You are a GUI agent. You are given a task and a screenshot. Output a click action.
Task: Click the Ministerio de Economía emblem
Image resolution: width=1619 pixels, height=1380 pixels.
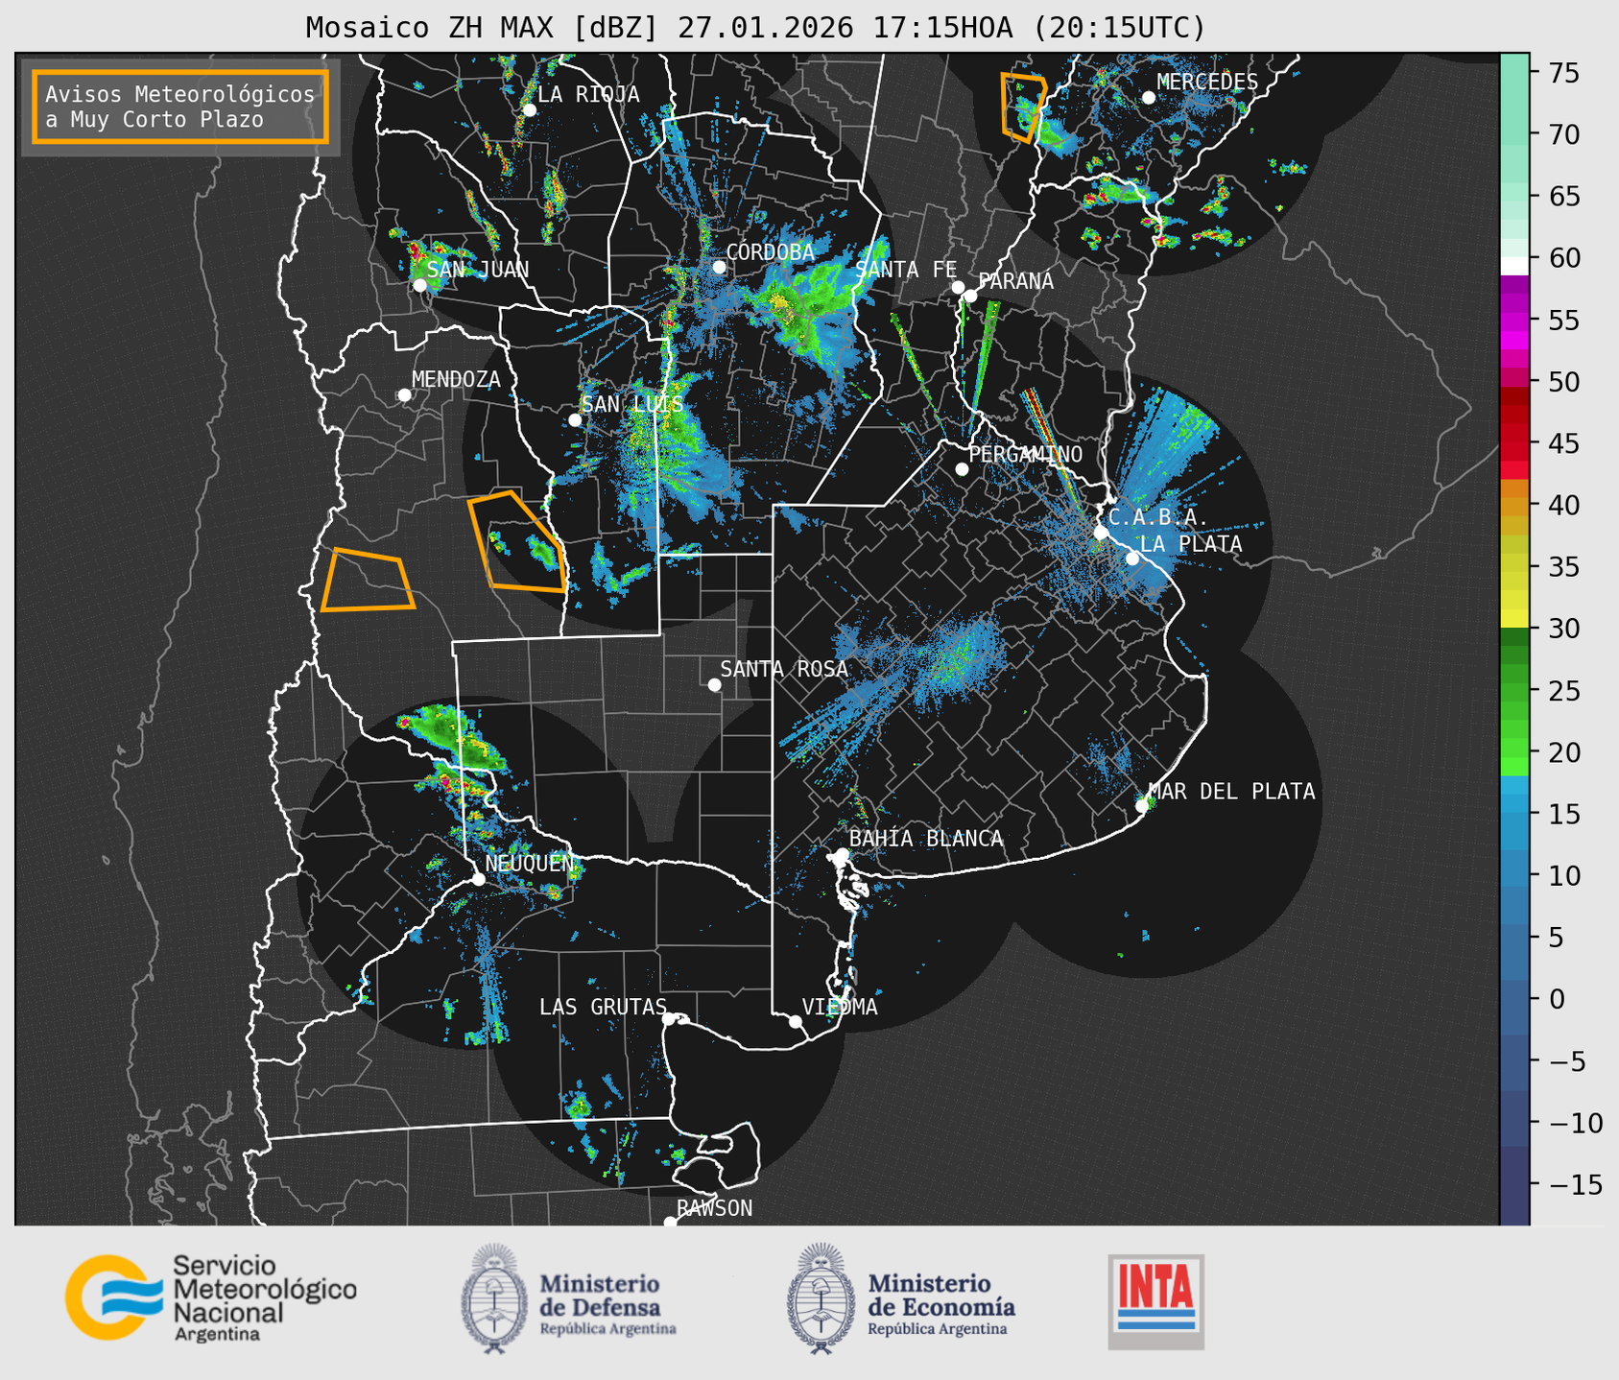(821, 1298)
